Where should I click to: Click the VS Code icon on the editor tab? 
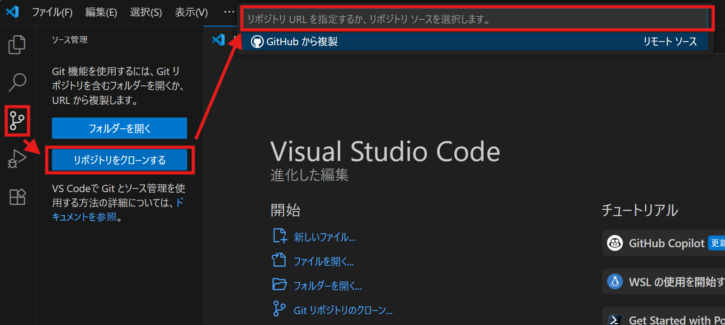point(218,40)
